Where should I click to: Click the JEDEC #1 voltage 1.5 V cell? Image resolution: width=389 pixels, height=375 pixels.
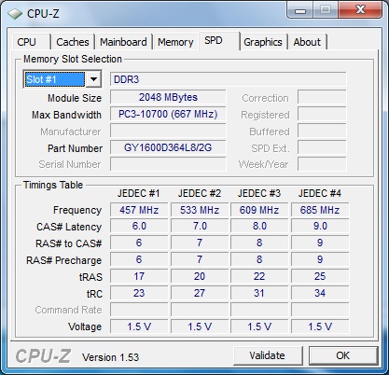[139, 326]
